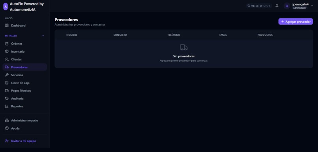Click the Órdenes clipboard icon

(7, 44)
